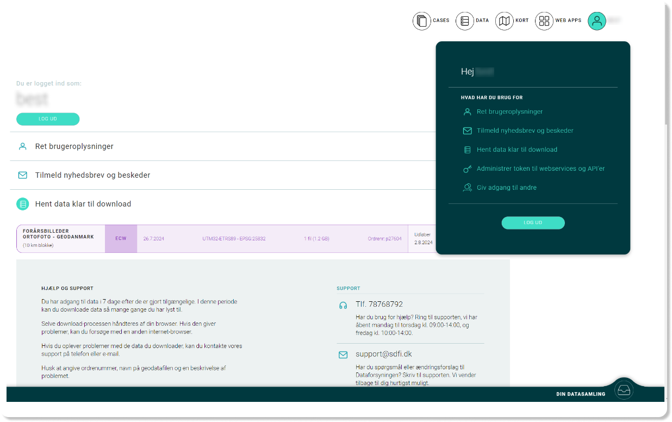This screenshot has width=672, height=422.
Task: Click the Web Apps grid icon
Action: tap(544, 21)
